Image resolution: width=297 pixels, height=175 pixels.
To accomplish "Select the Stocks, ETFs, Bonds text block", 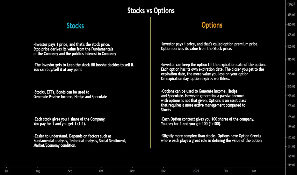I will [x=70, y=94].
